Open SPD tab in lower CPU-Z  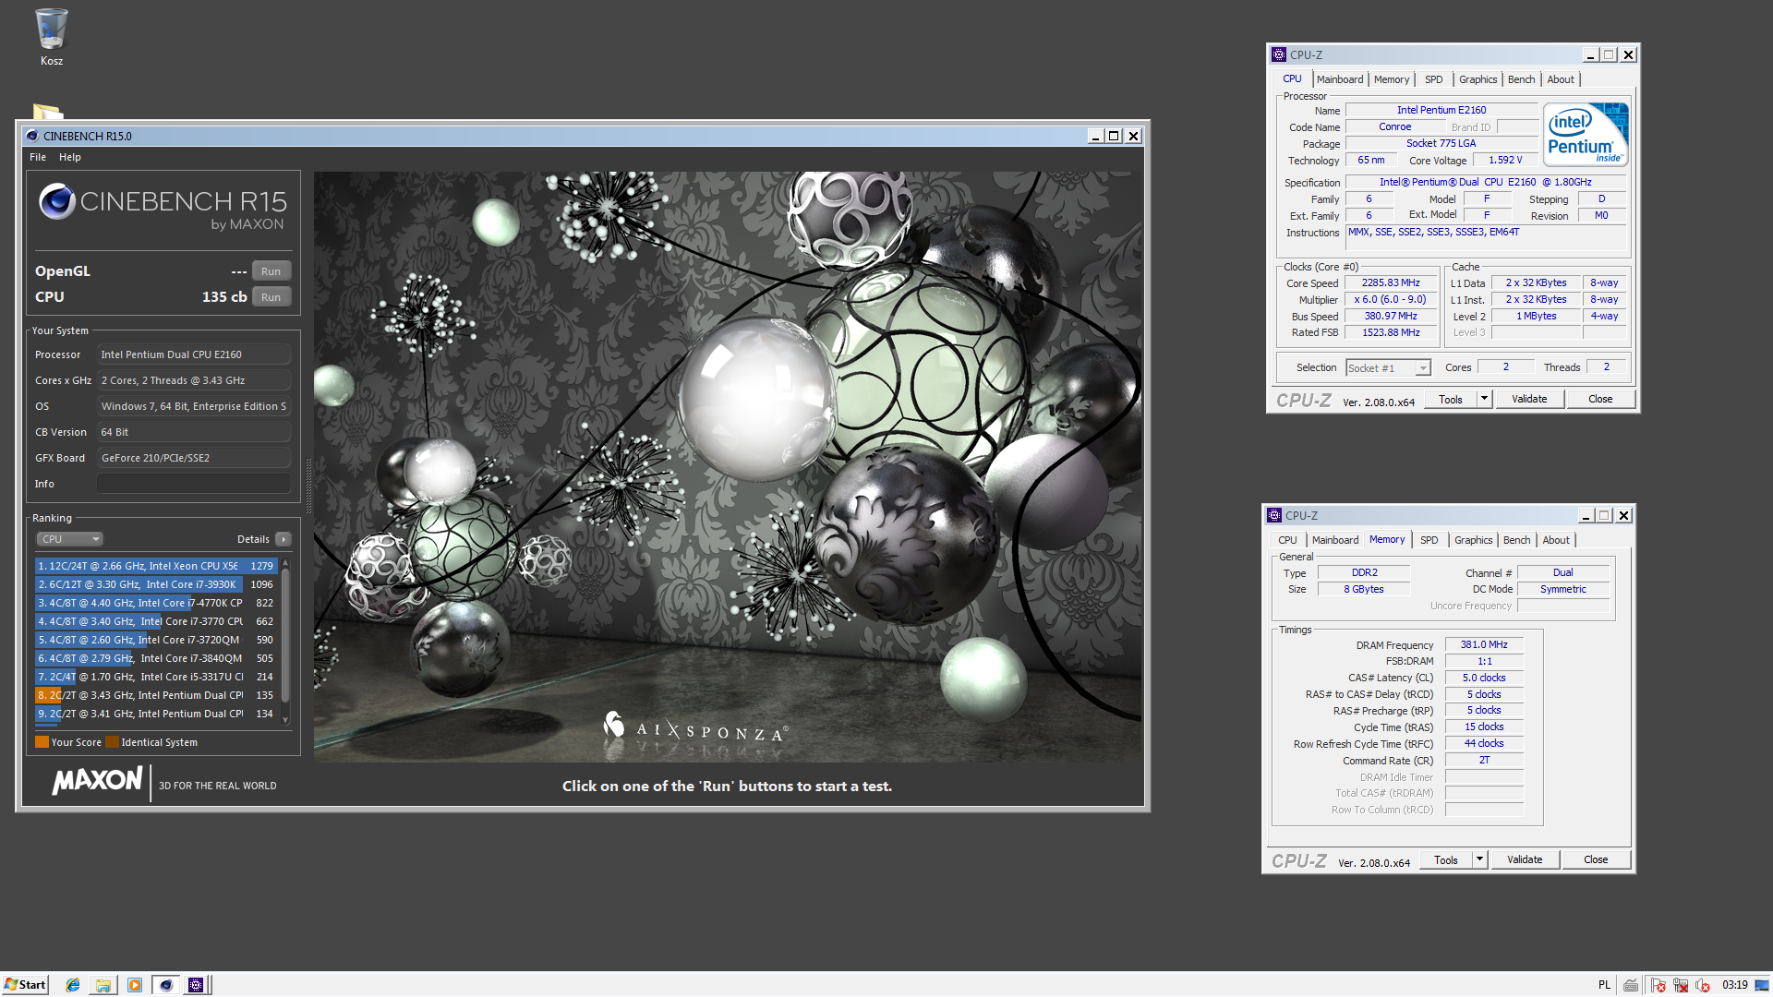pyautogui.click(x=1429, y=540)
